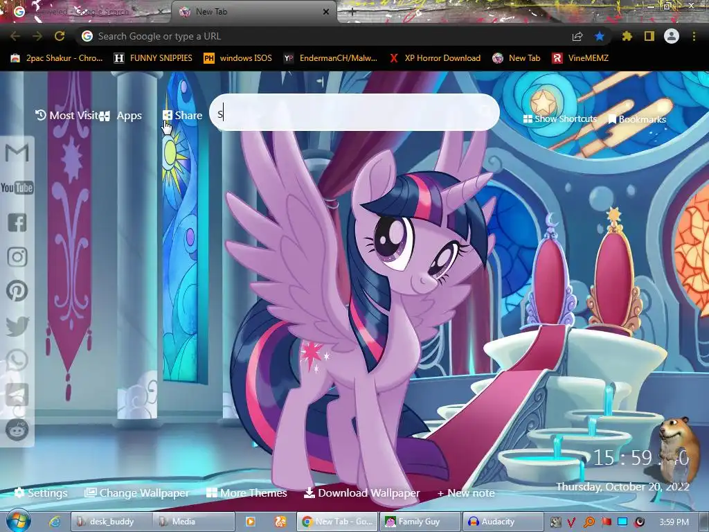709x532 pixels.
Task: Open the VineMEMZ bookmark
Action: [x=580, y=58]
